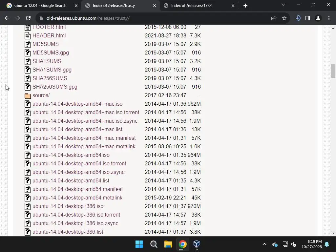Click the lock icon in address bar
The height and width of the screenshot is (252, 336).
[x=41, y=18]
